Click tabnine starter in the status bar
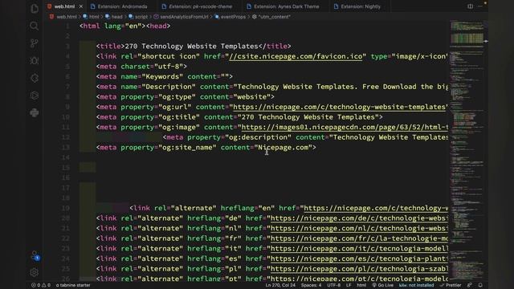Screen dimensions: 514x289 click(73, 285)
